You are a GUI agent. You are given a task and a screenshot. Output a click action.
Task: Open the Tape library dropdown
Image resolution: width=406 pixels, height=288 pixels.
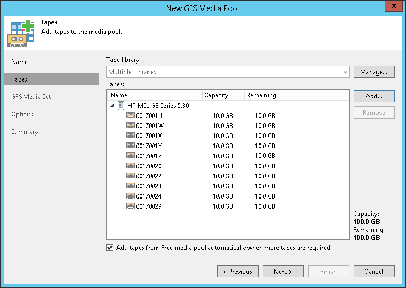click(x=345, y=72)
